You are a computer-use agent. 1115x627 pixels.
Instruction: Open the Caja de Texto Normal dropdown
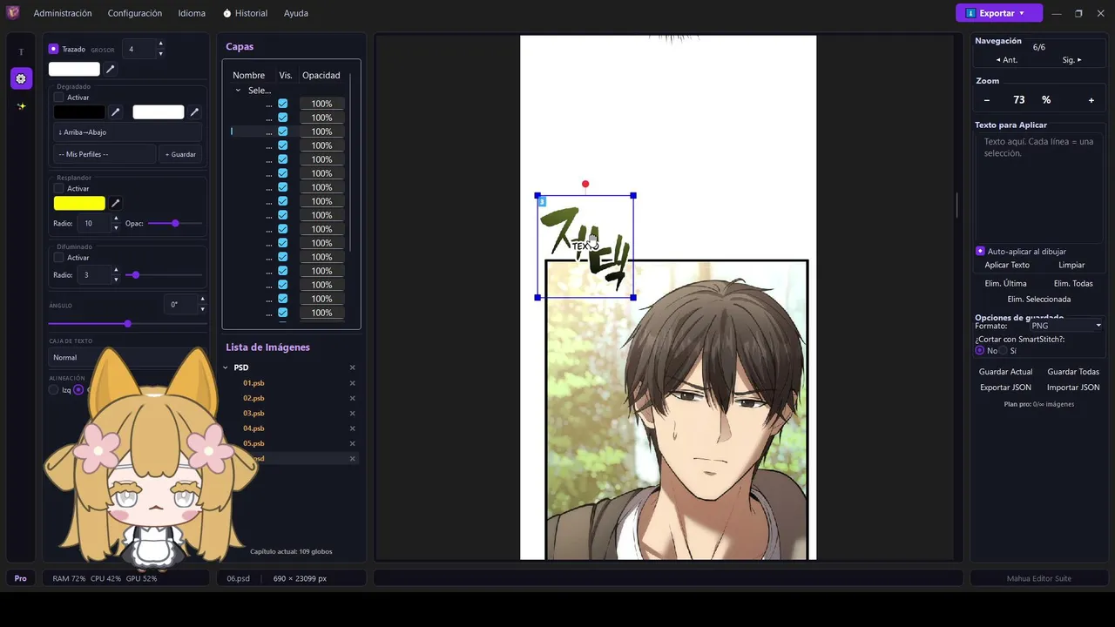(127, 357)
